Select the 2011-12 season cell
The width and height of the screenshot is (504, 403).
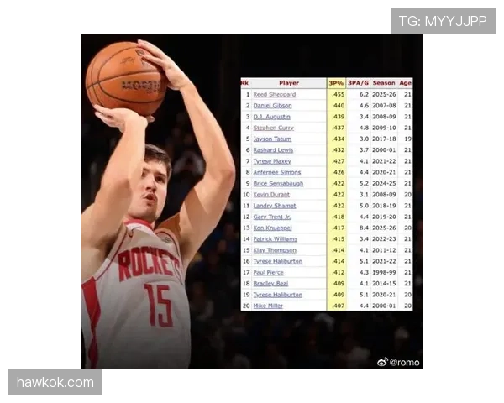(384, 250)
